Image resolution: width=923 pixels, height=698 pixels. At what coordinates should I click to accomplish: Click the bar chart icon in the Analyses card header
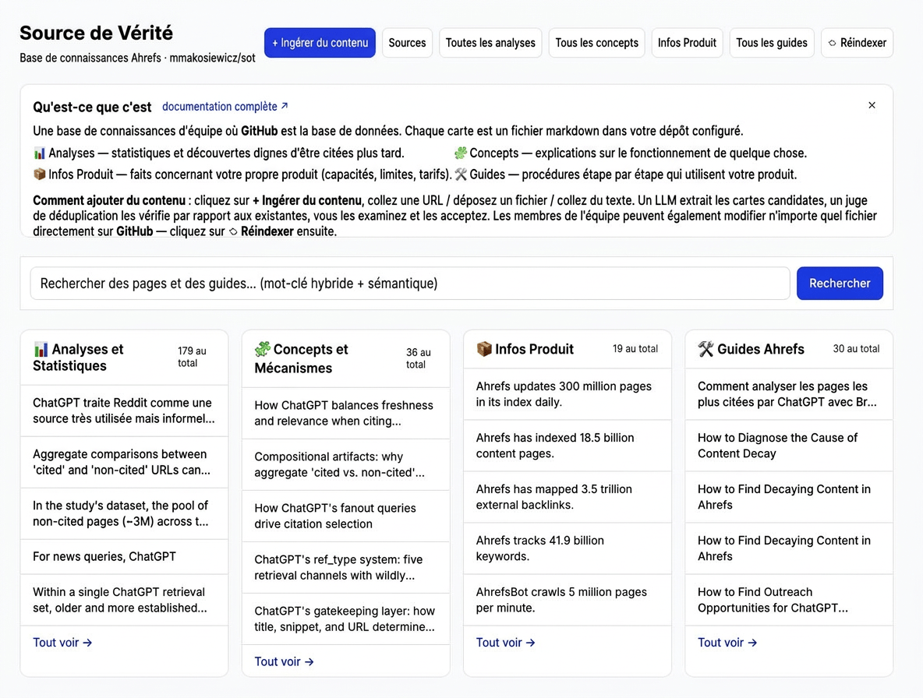(x=41, y=349)
